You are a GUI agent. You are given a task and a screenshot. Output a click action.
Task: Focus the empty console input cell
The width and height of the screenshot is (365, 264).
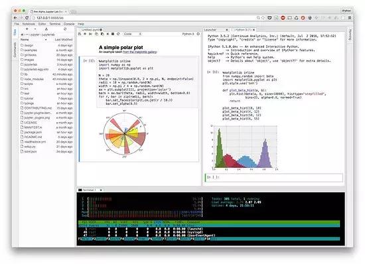pos(273,177)
